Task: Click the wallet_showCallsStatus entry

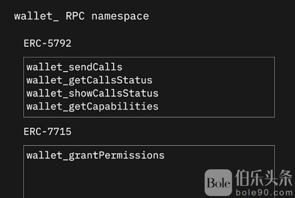Action: pyautogui.click(x=92, y=93)
